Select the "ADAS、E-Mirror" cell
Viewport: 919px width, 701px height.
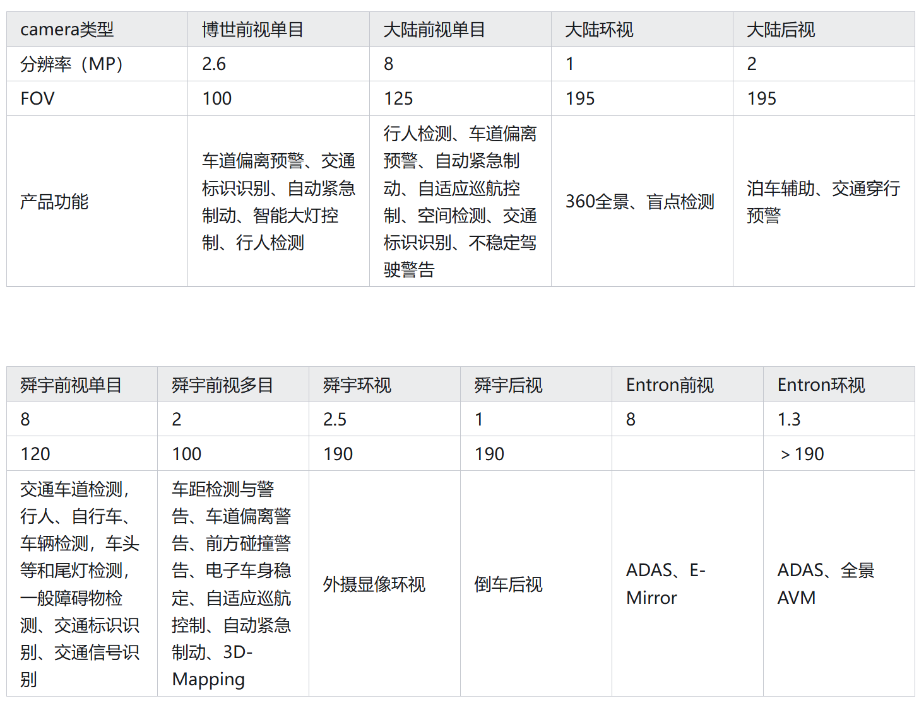pyautogui.click(x=687, y=584)
